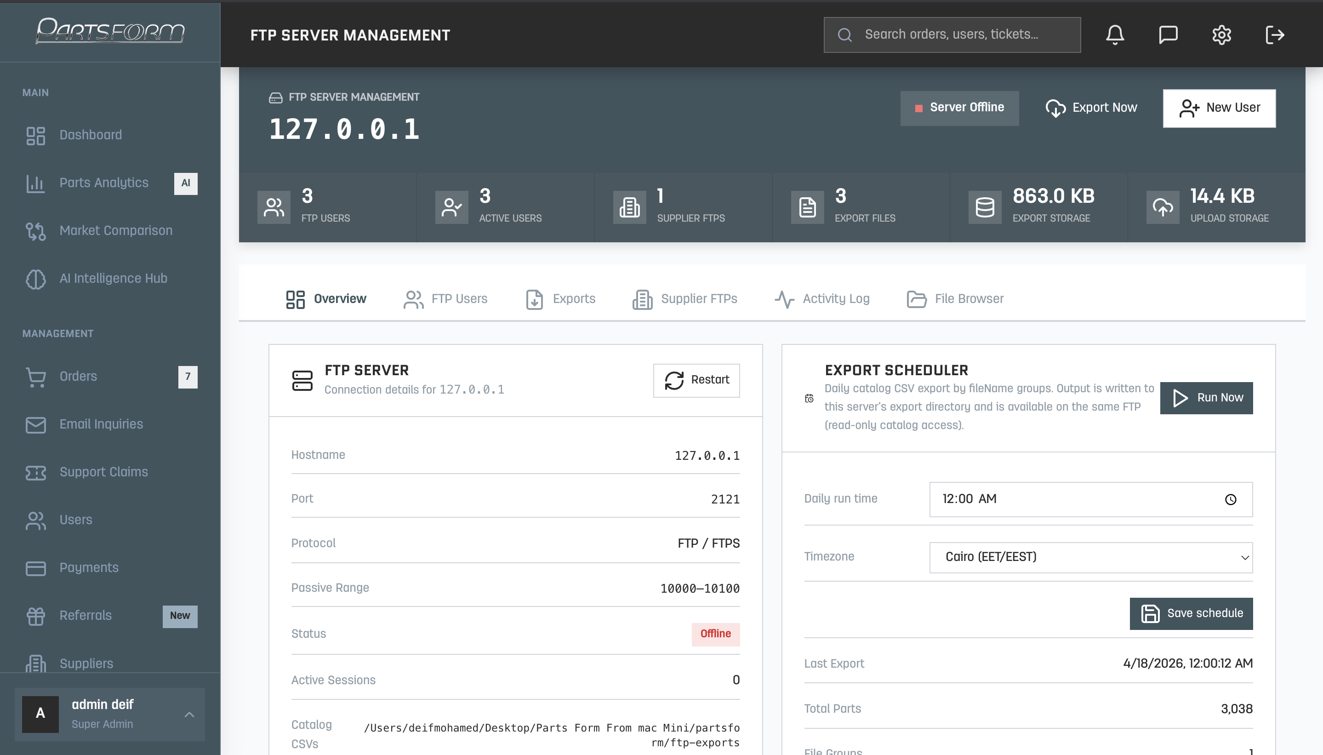Click the Parts Analytics chart icon

tap(36, 183)
